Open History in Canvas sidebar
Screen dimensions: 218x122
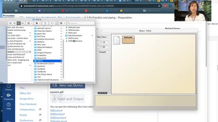pos(9,87)
